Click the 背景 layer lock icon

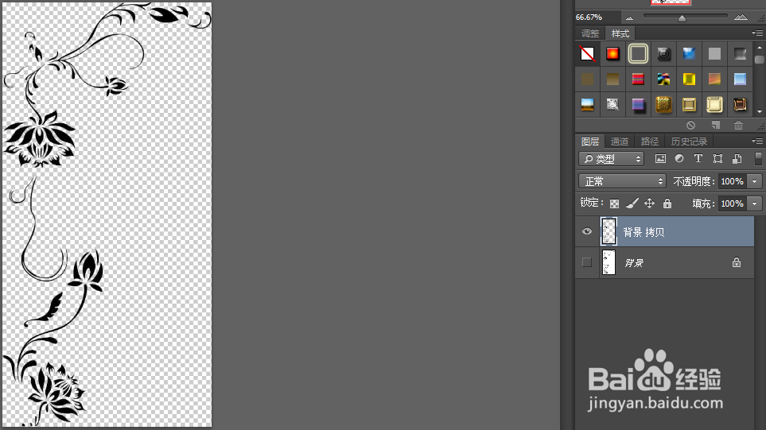click(737, 262)
